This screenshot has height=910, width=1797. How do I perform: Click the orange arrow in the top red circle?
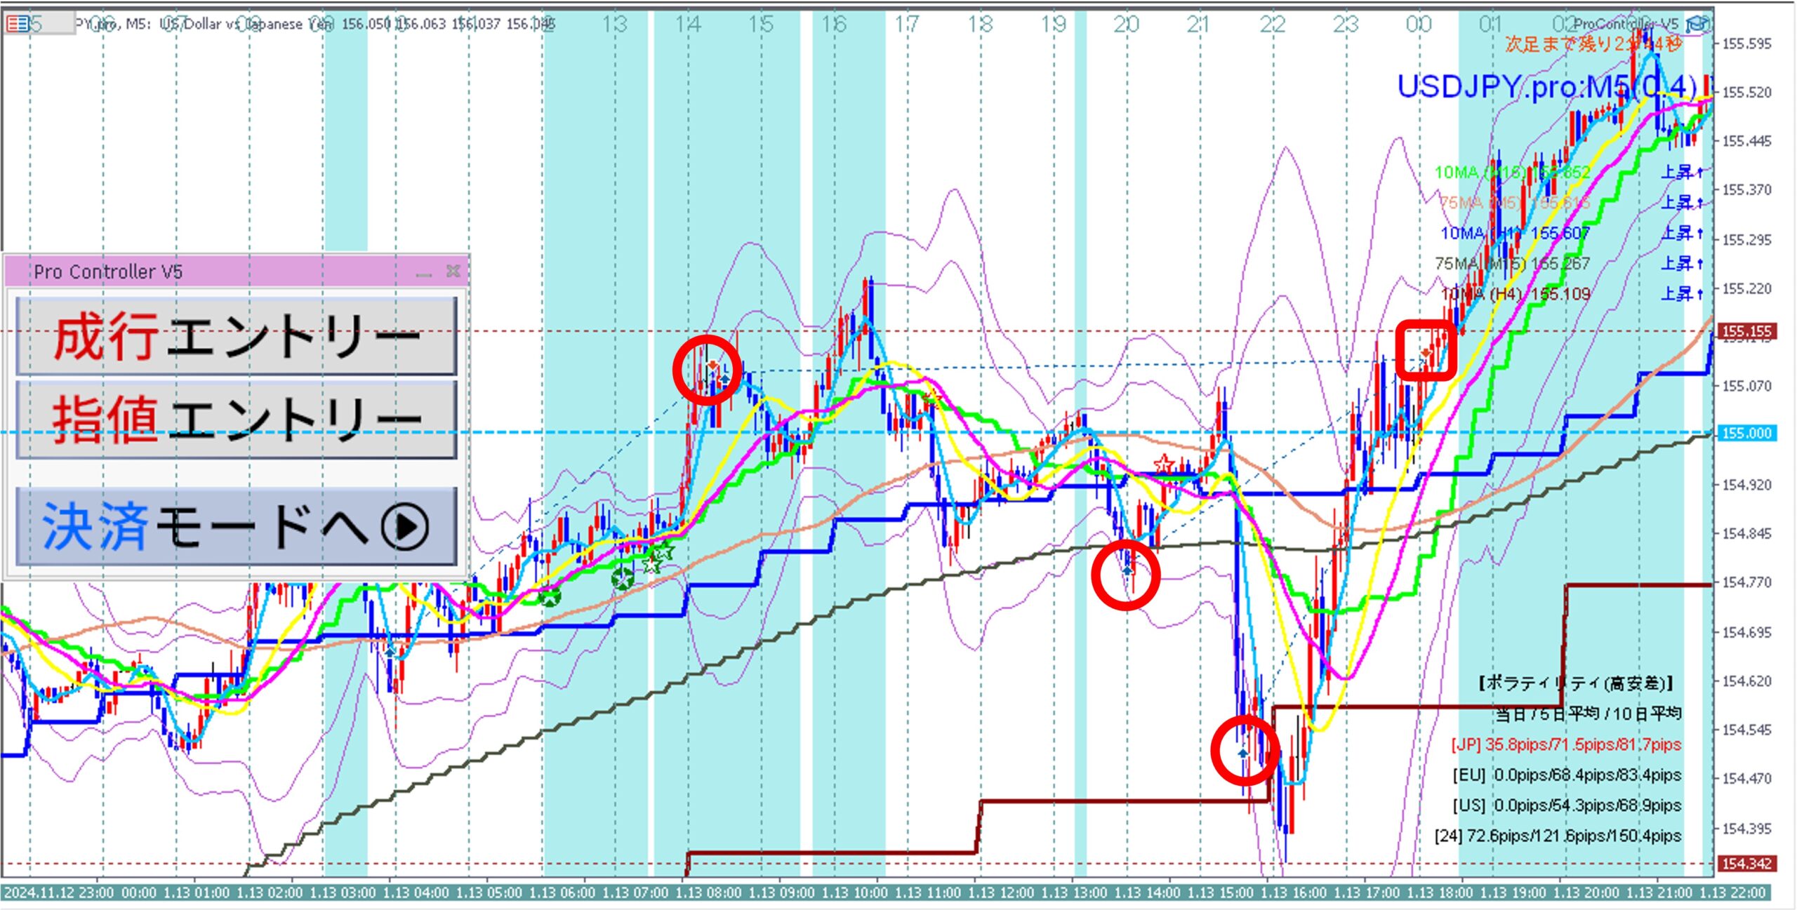click(712, 364)
